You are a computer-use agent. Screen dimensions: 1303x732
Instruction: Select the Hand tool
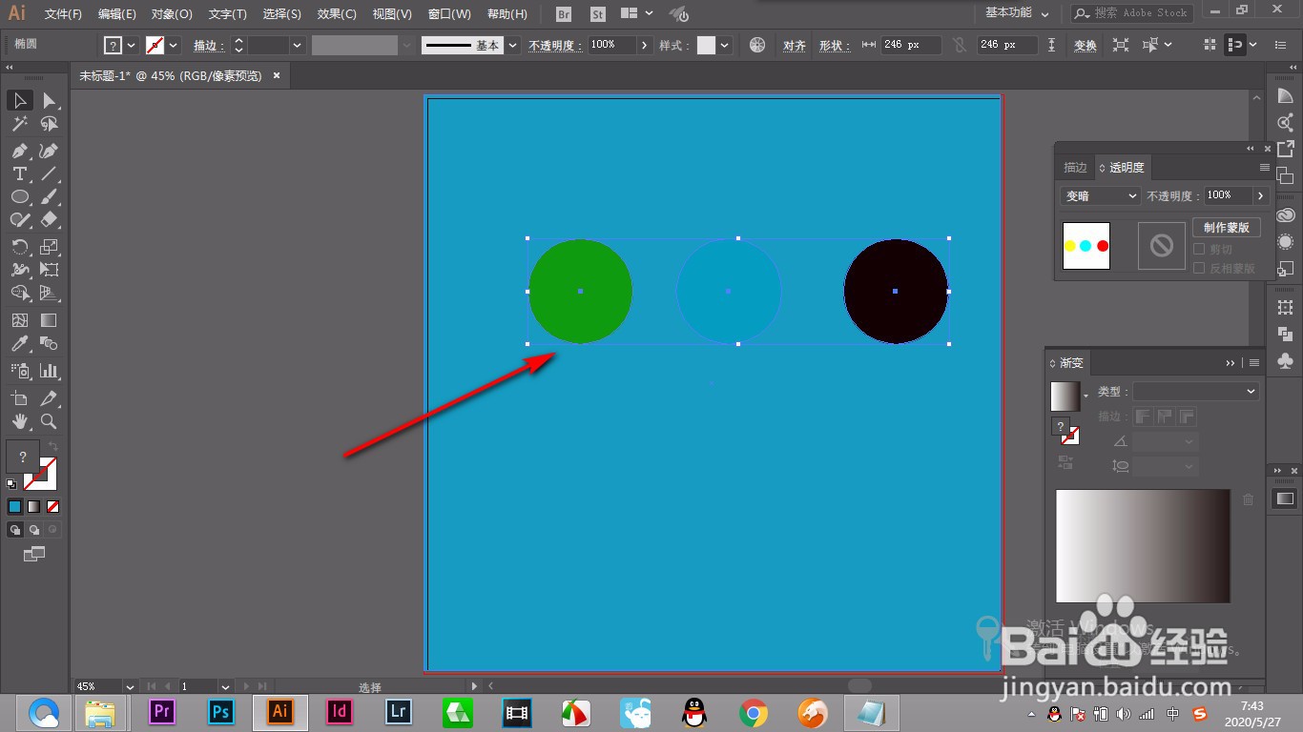tap(20, 421)
